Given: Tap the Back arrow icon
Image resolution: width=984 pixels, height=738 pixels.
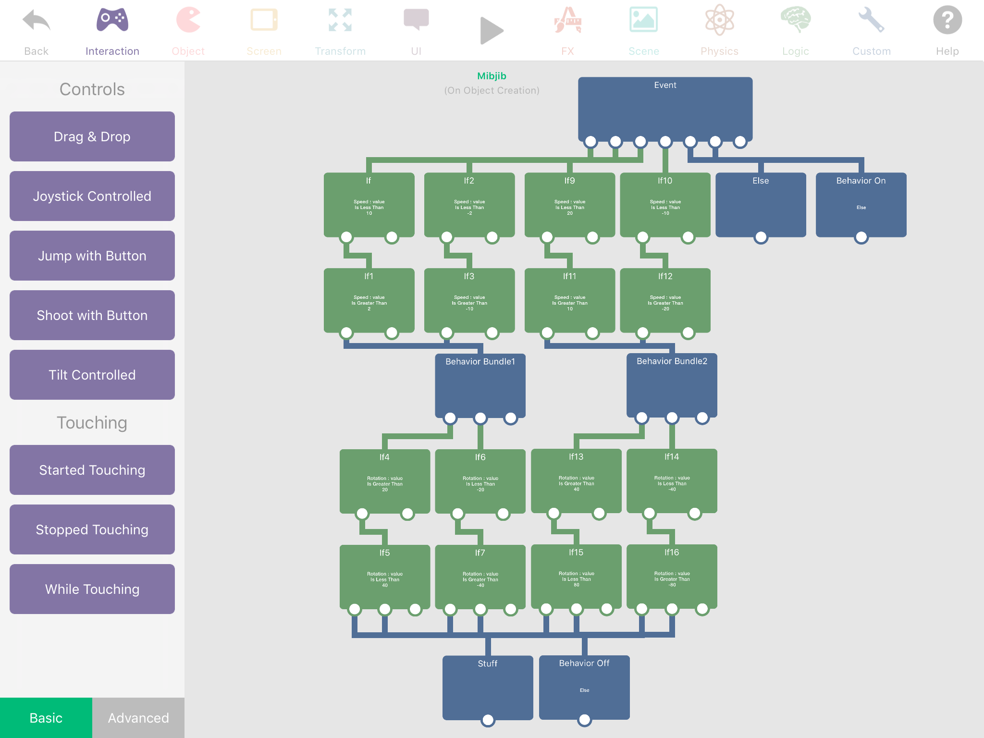Looking at the screenshot, I should pyautogui.click(x=36, y=21).
